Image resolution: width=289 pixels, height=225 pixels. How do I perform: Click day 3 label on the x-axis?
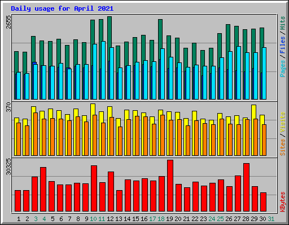(36, 219)
